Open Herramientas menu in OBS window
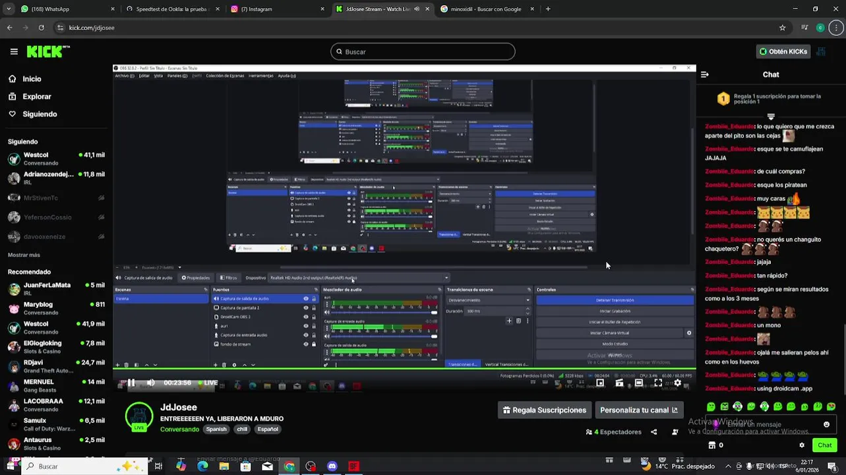Screen dimensions: 846x475 pyautogui.click(x=260, y=76)
